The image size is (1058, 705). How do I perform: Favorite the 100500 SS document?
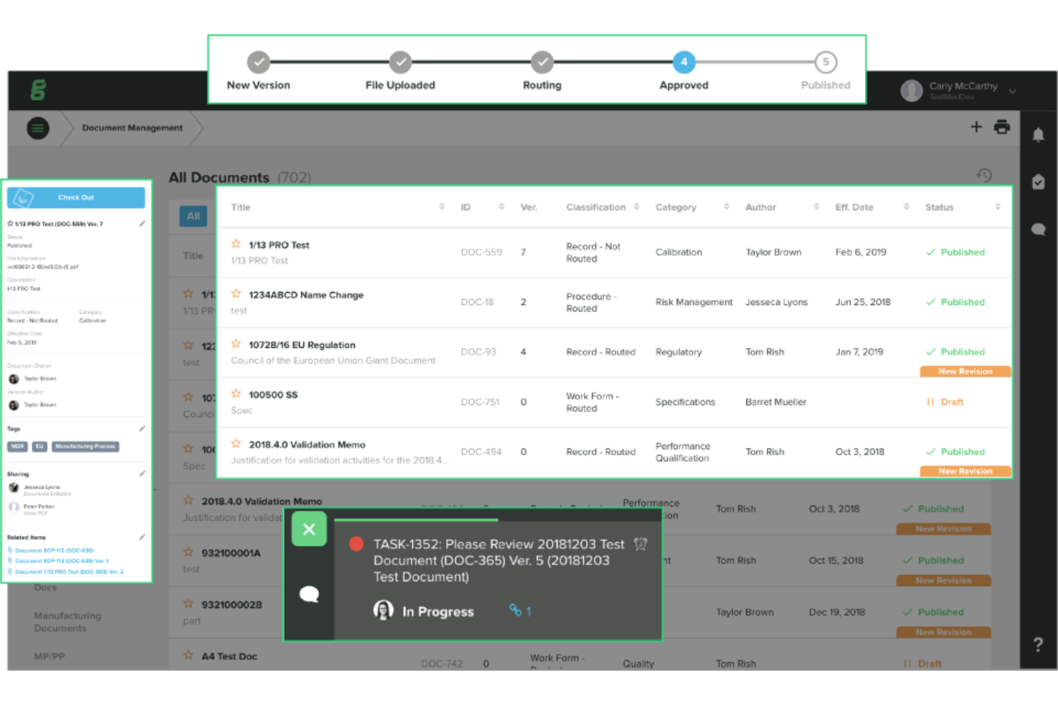click(x=236, y=394)
